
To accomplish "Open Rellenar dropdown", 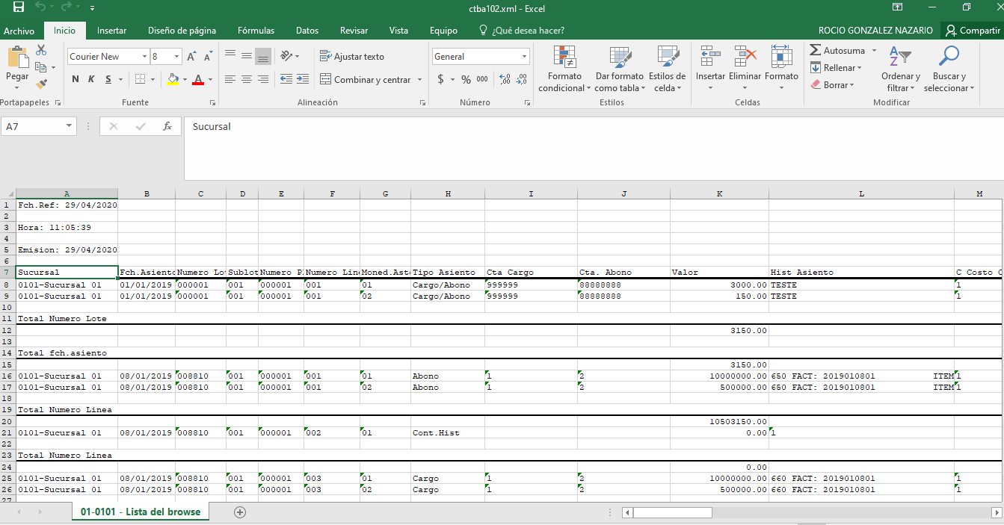I will pos(836,68).
